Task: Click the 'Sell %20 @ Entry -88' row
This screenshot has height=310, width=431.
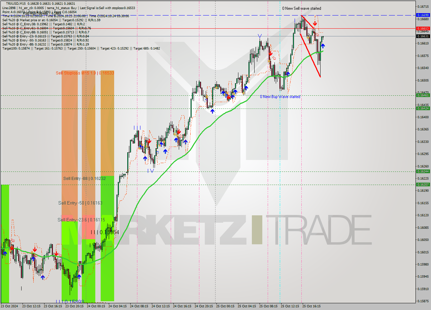Action: (x=45, y=44)
